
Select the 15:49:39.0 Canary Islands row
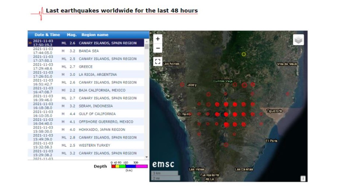(86, 137)
